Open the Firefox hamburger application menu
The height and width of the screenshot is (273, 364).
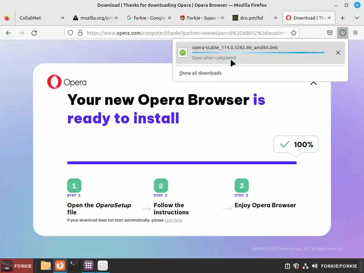[x=355, y=33]
